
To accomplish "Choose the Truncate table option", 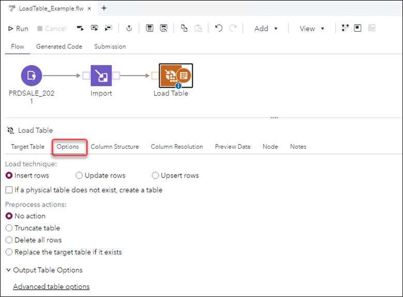I will coord(9,228).
